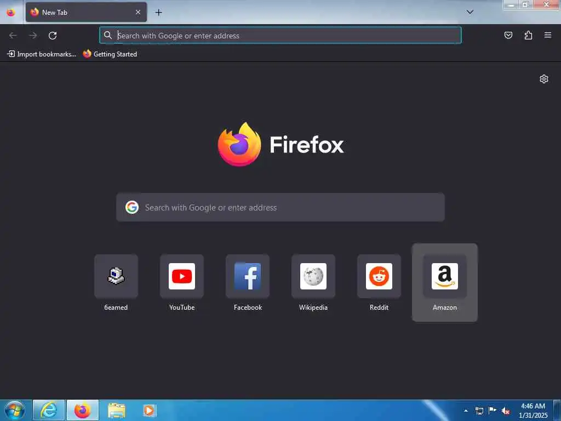Open the 6eamed shortcut tile
Viewport: 561px width, 421px height.
(116, 283)
